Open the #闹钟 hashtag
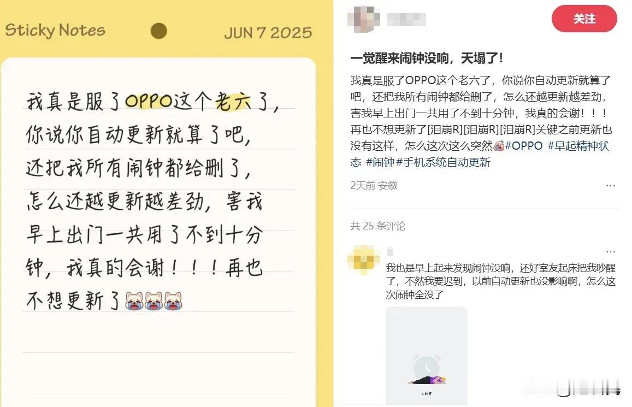Image resolution: width=632 pixels, height=407 pixels. [x=380, y=162]
